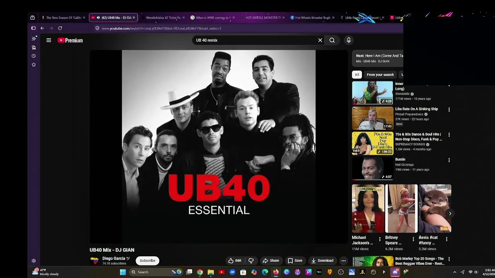This screenshot has height=278, width=495.
Task: Open options for '70s & 80s Dance & Soul Hits'
Action: 449,135
